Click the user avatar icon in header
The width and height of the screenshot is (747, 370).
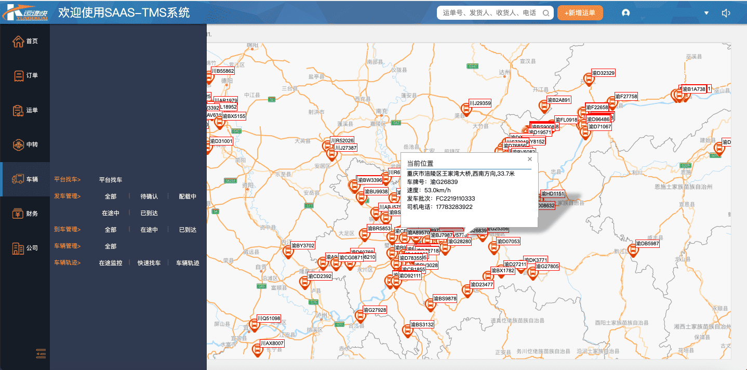tap(625, 13)
